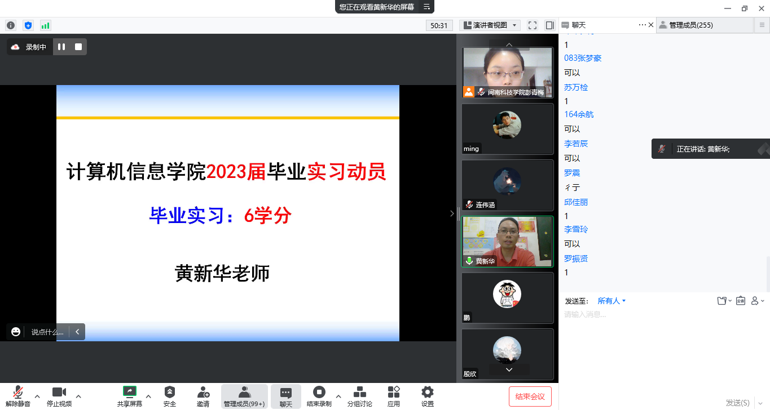Open the speaker view (演讲者视图) dropdown
The image size is (770, 410).
point(490,25)
